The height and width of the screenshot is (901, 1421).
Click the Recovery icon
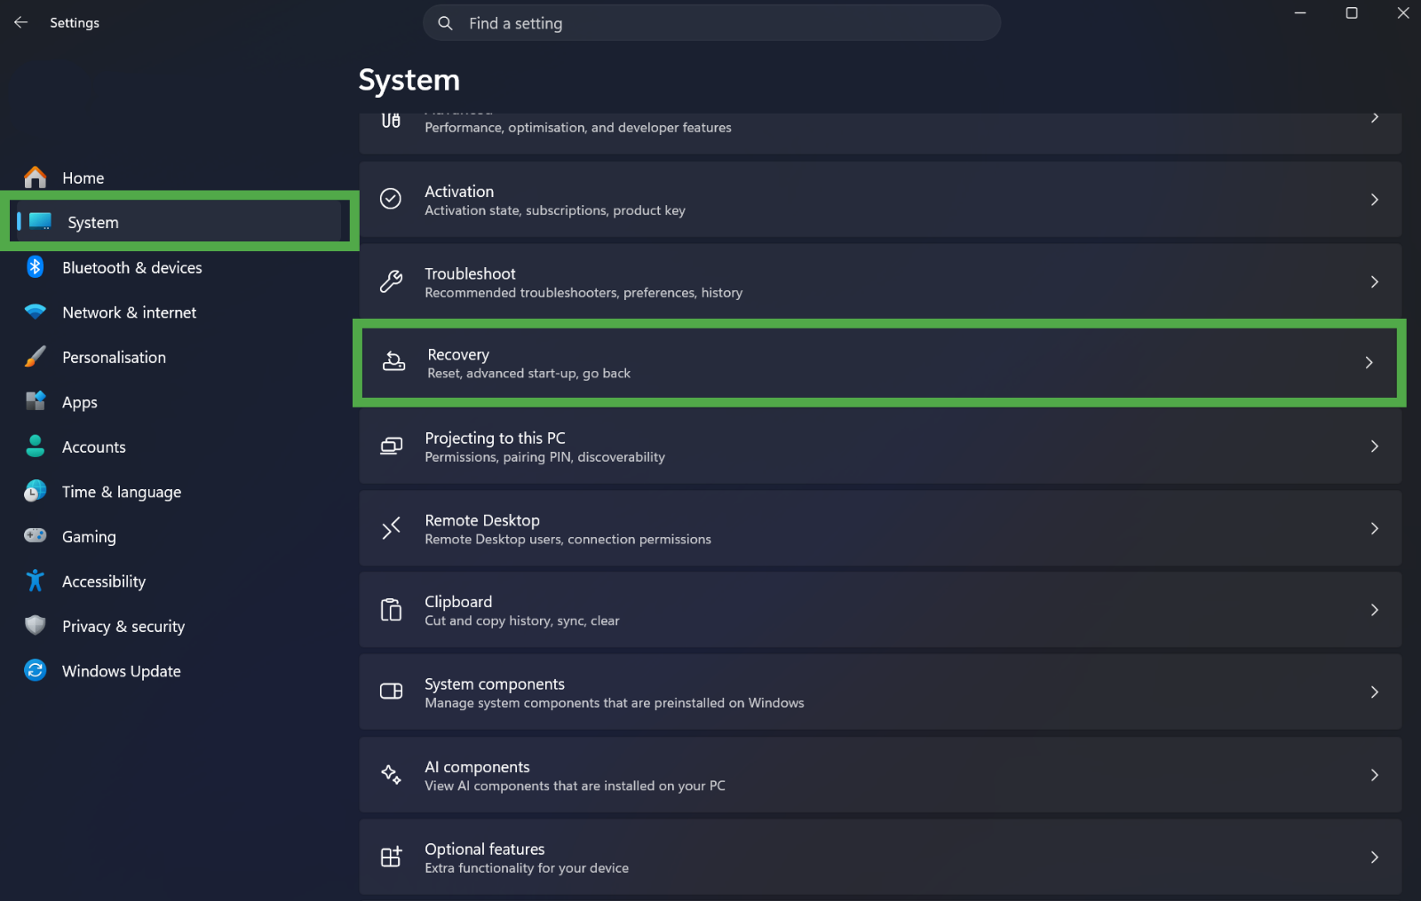point(393,361)
